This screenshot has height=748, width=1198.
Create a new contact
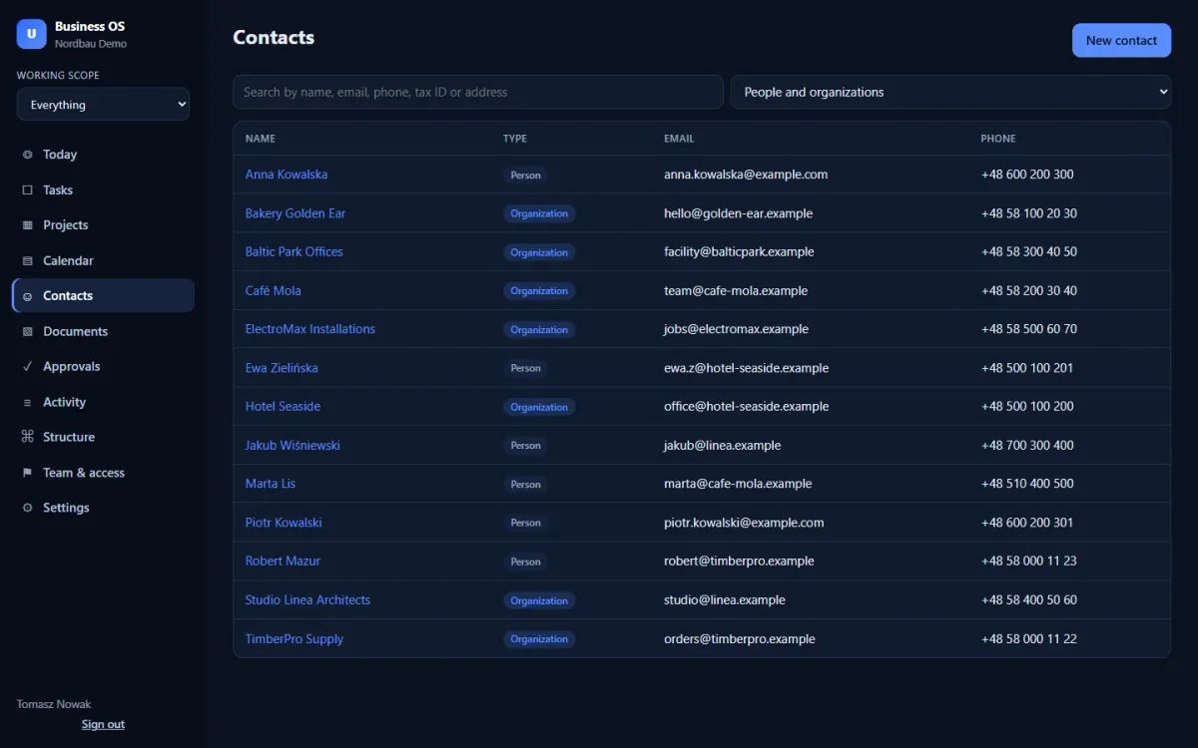(x=1121, y=40)
